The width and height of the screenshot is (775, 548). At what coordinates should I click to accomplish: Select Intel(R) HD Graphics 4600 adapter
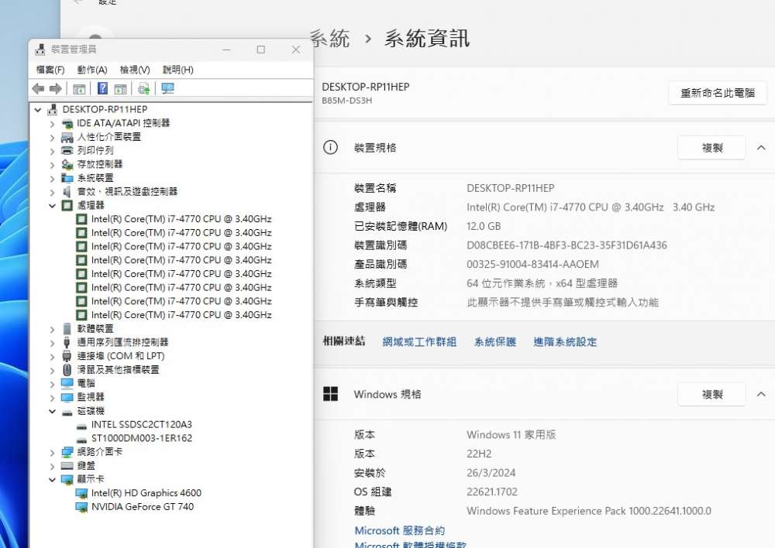click(x=146, y=493)
